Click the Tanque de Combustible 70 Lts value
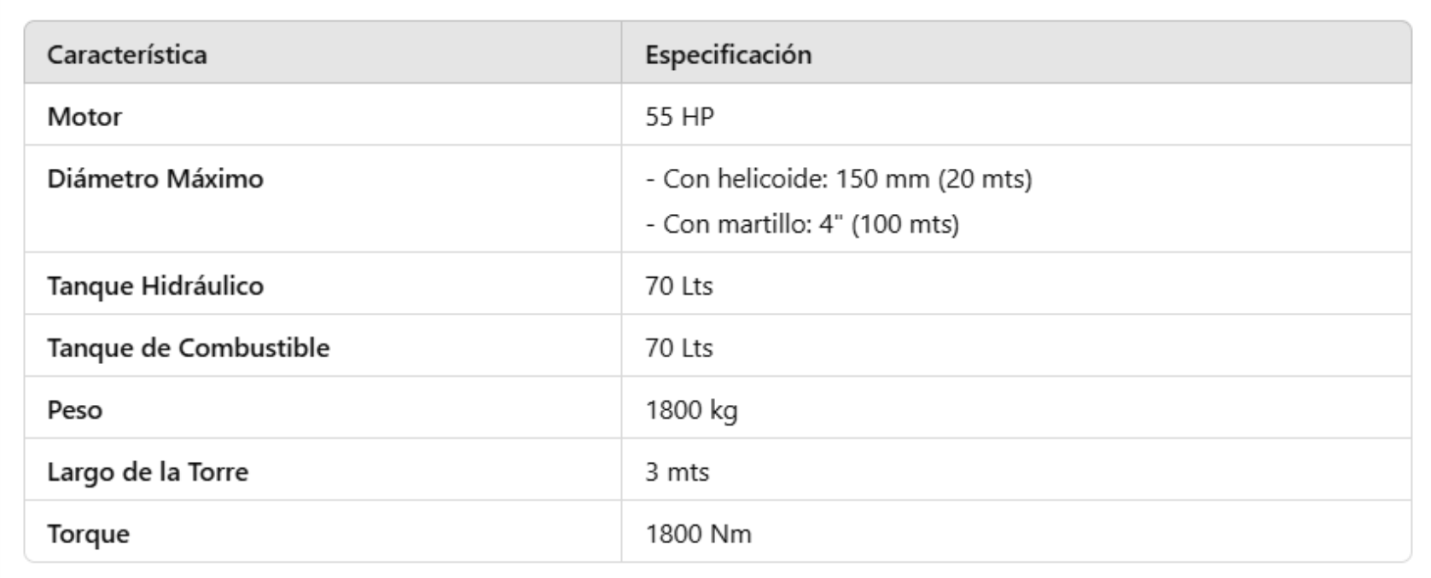This screenshot has width=1431, height=578. pos(678,348)
